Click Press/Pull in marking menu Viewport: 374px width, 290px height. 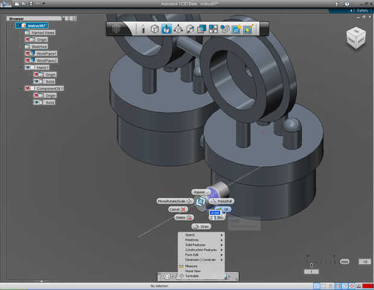(222, 202)
